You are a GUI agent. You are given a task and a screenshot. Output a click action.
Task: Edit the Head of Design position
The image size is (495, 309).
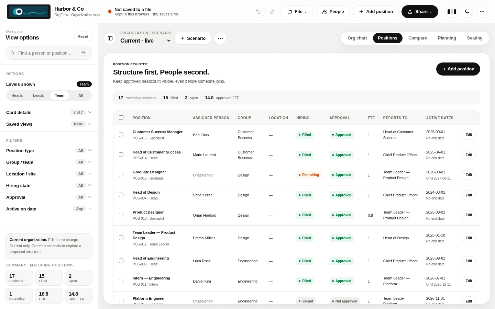tap(469, 195)
